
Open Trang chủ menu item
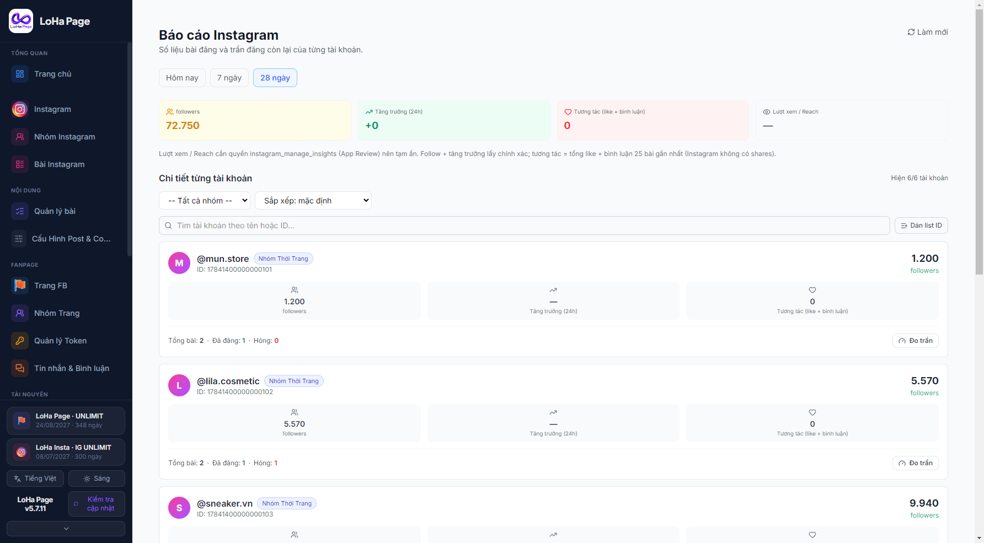click(x=66, y=74)
